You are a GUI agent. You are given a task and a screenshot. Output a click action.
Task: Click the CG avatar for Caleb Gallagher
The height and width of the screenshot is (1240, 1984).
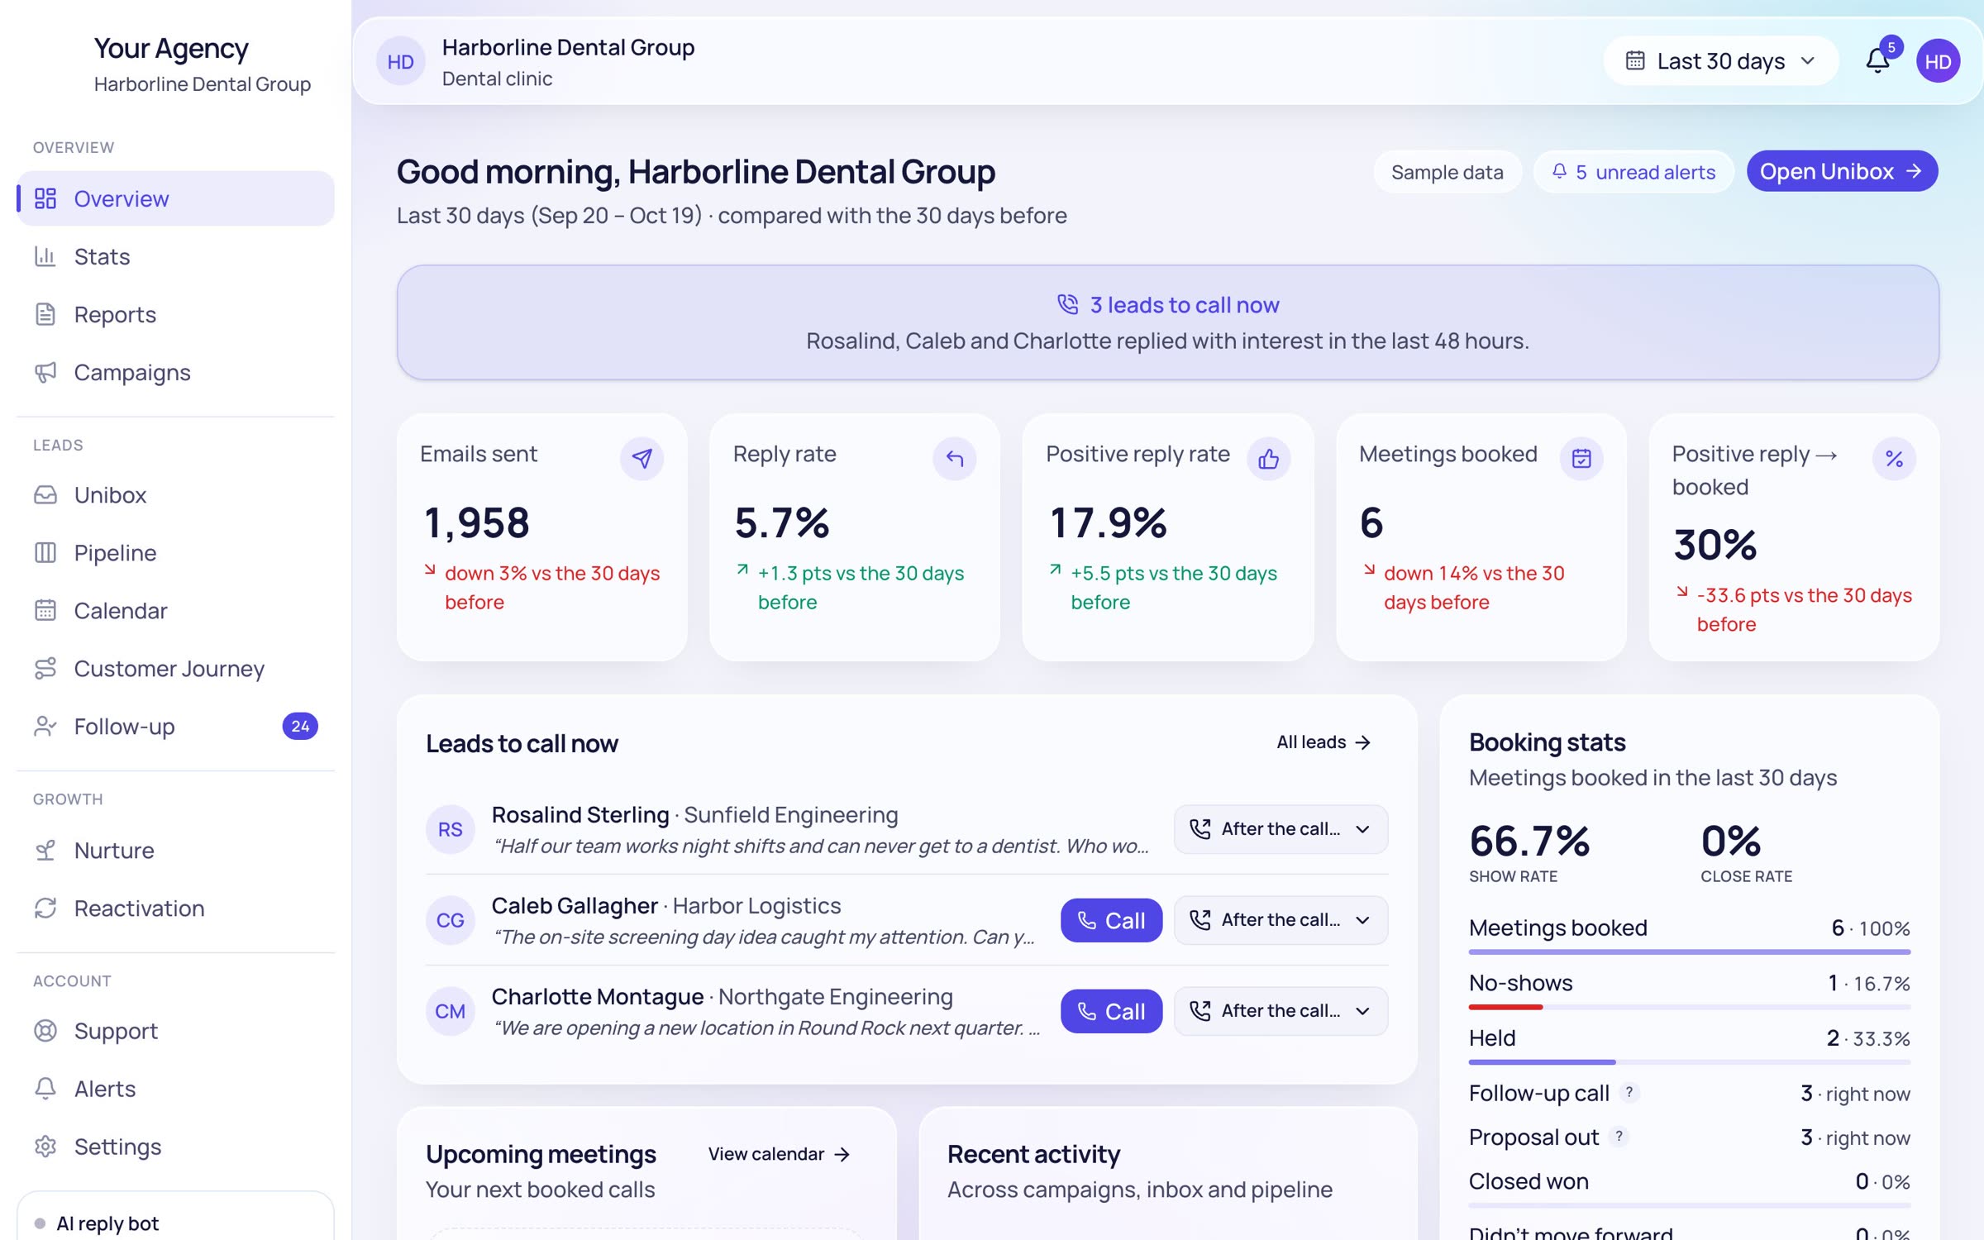[x=450, y=920]
